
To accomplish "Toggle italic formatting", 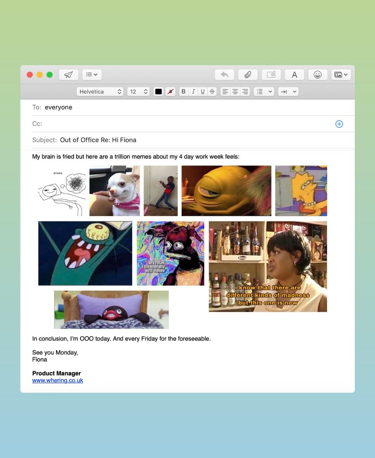I will coord(193,92).
